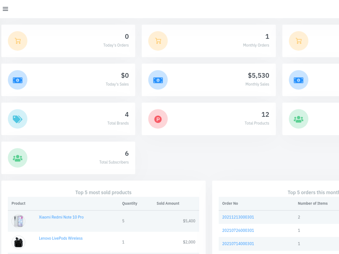The height and width of the screenshot is (254, 339).
Task: Open the sidebar with the hamburger menu
Action: 5,9
